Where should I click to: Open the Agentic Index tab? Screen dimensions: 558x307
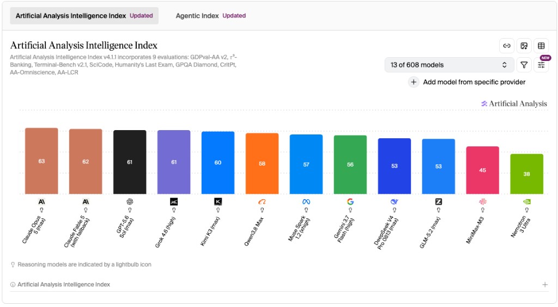coord(210,16)
